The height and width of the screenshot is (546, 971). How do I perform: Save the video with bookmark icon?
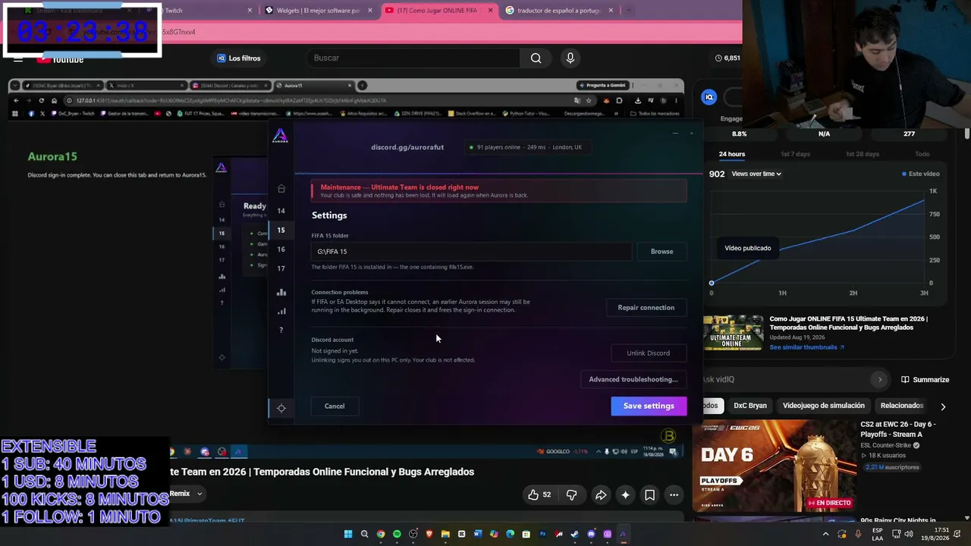tap(650, 495)
